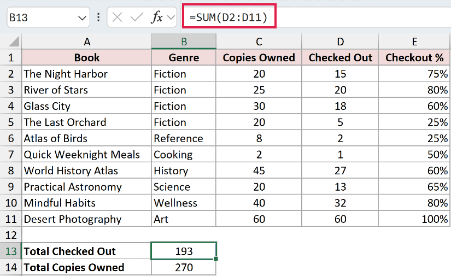Expand the dropdown beside the fx icon
The width and height of the screenshot is (451, 276).
pos(171,18)
